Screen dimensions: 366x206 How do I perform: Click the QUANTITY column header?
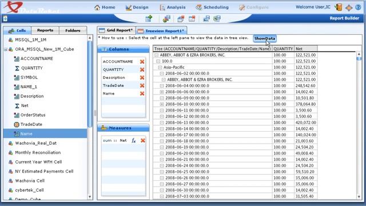(283, 49)
